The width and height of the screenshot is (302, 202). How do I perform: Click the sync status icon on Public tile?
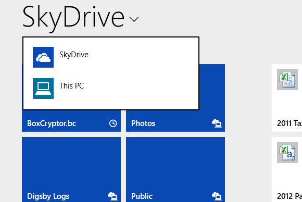point(217,196)
